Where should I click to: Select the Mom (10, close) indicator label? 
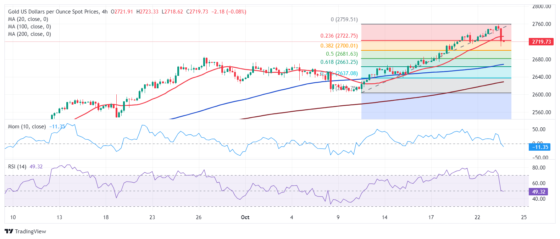point(27,127)
